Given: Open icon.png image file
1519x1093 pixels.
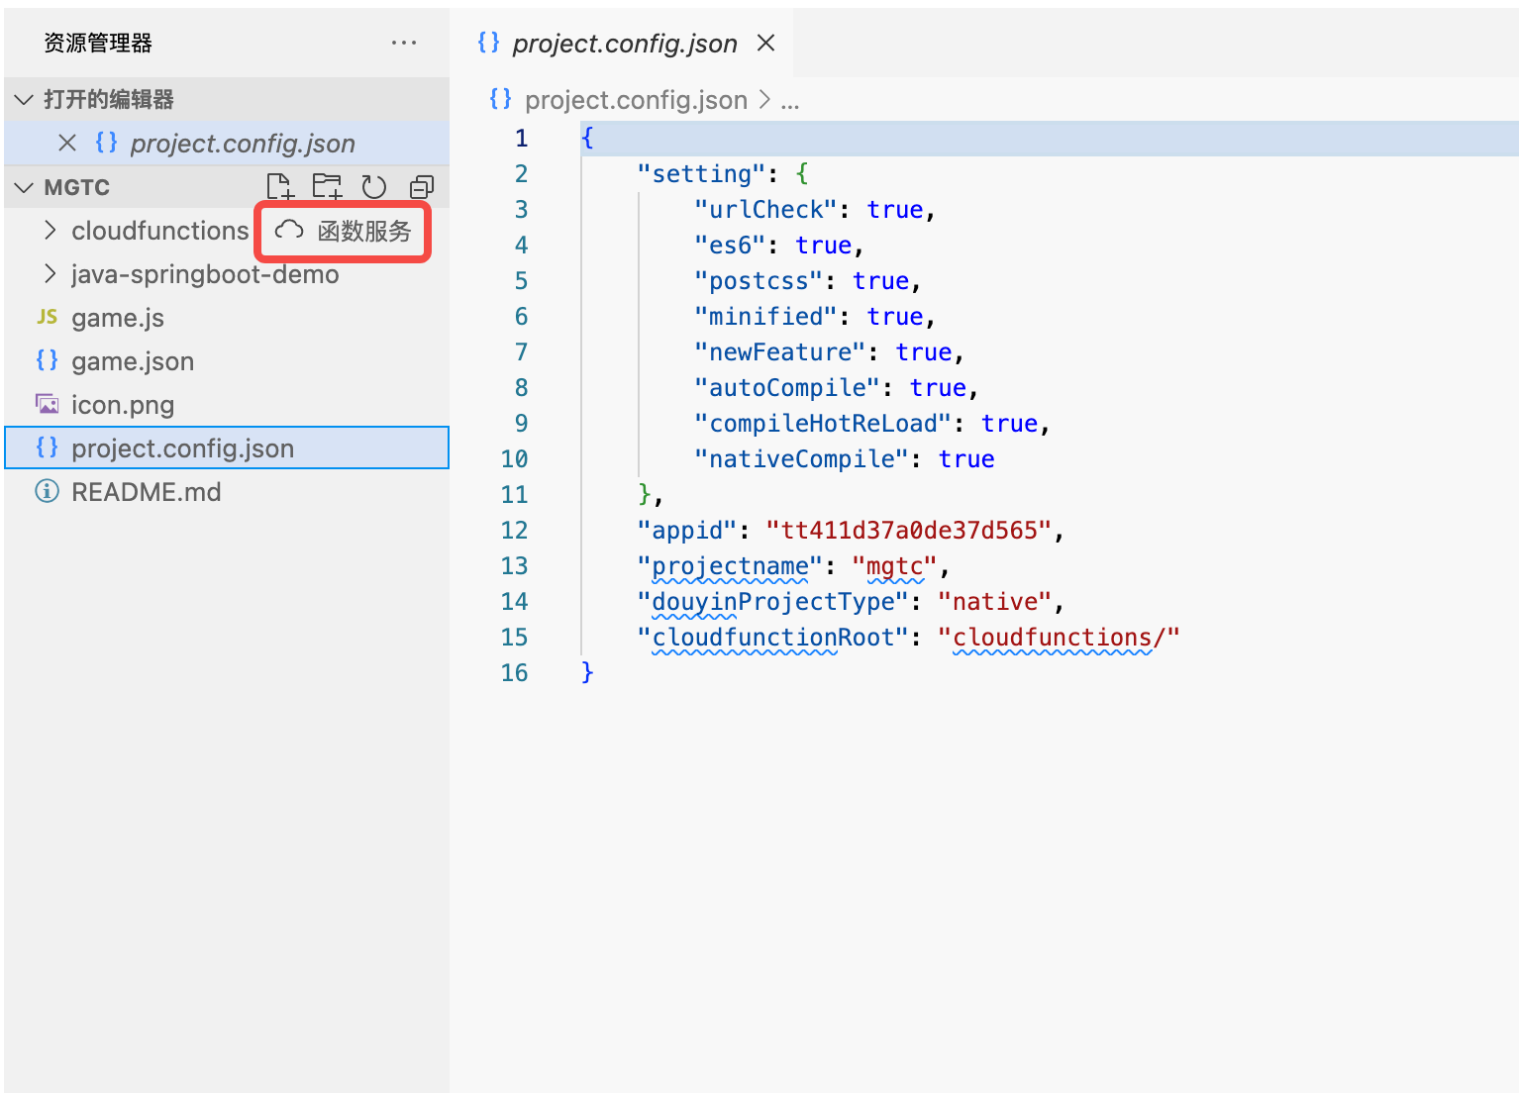Looking at the screenshot, I should click(122, 405).
